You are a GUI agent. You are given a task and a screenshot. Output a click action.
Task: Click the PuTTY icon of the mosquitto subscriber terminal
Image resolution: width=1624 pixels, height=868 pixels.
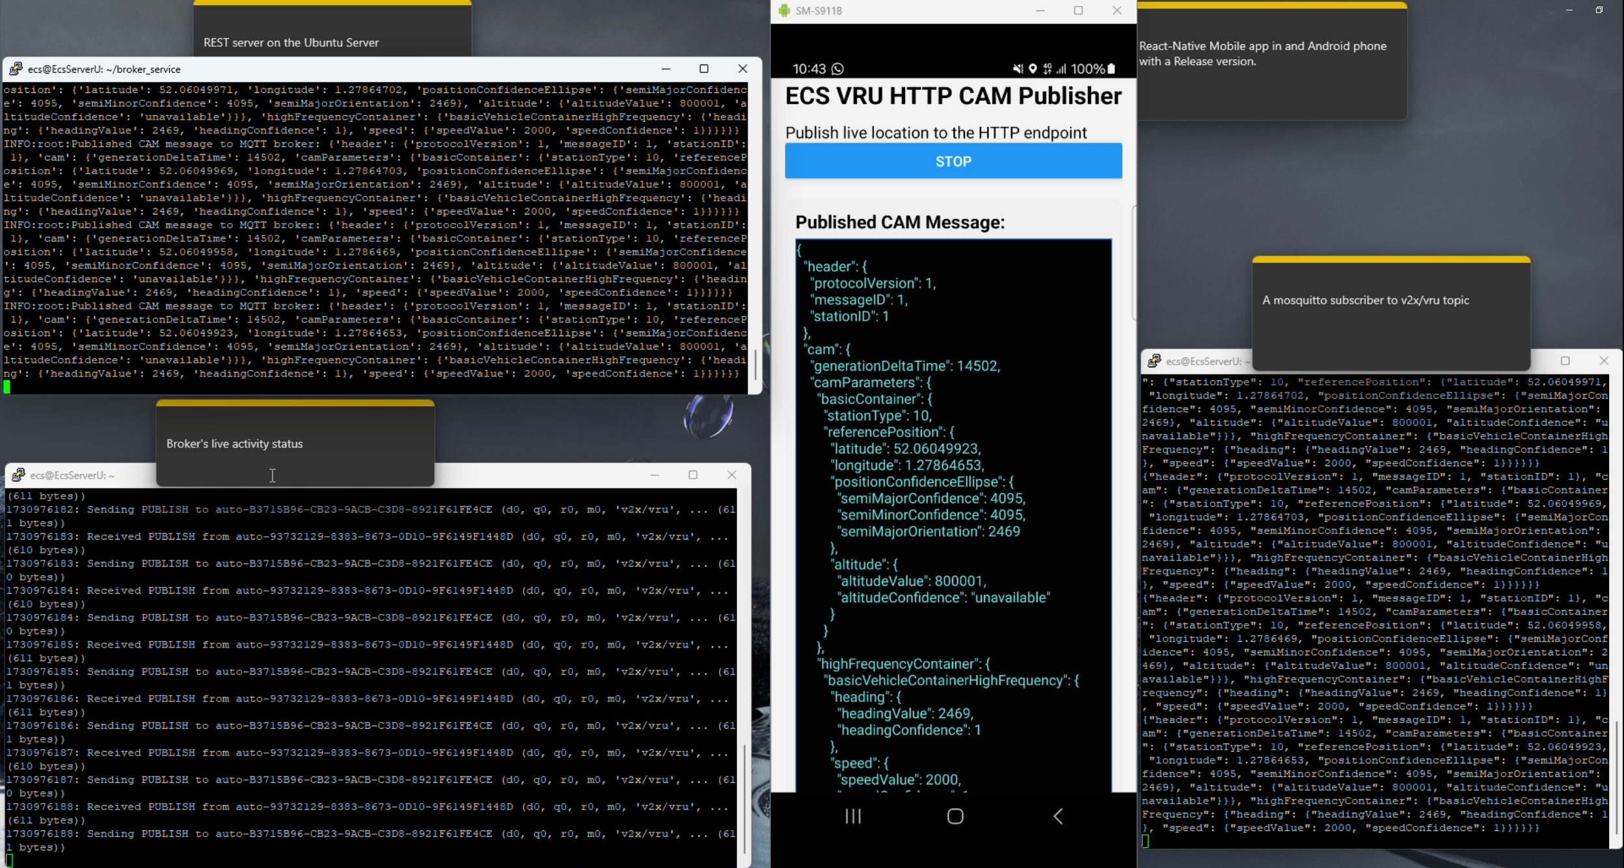tap(1154, 361)
